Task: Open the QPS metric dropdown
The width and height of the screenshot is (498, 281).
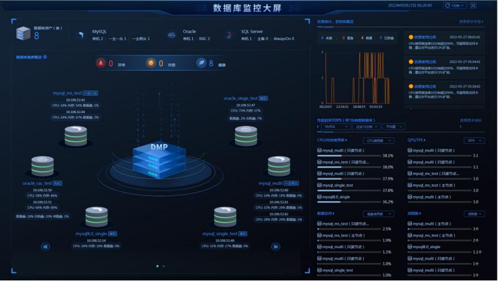Action: point(473,140)
